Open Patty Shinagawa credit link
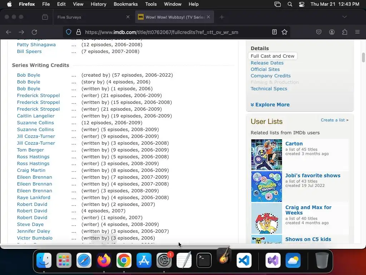 (x=36, y=45)
